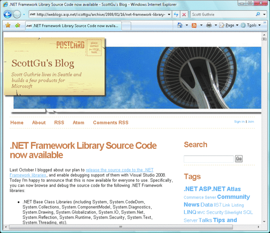
Task: Follow the release the source code link
Action: point(120,170)
